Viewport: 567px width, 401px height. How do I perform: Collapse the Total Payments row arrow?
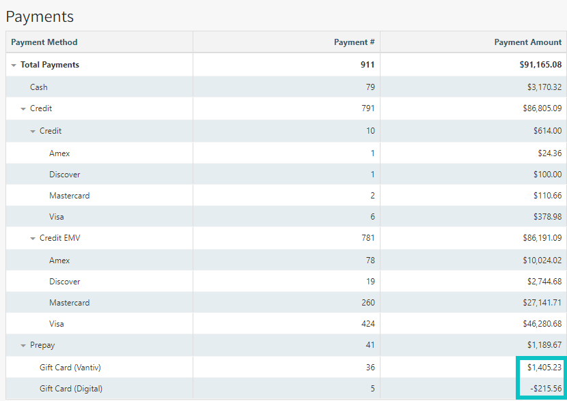click(x=14, y=65)
